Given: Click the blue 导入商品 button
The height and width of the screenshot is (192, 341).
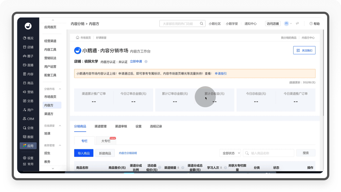Looking at the screenshot, I should coord(84,153).
